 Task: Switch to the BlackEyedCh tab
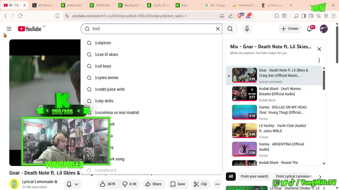point(129,5)
